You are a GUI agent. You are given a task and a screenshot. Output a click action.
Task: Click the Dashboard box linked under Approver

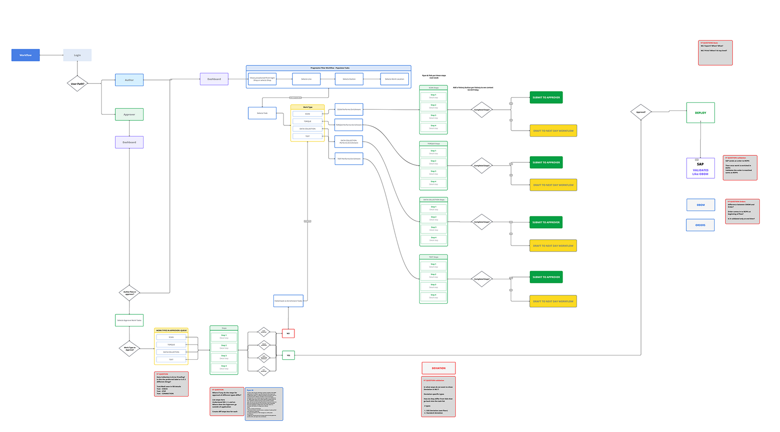pyautogui.click(x=129, y=142)
